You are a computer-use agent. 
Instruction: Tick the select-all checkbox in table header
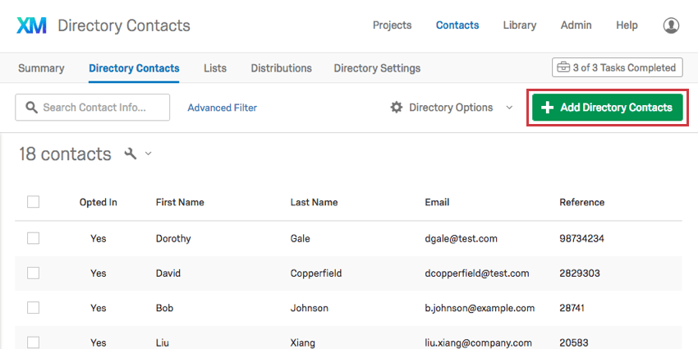coord(33,202)
